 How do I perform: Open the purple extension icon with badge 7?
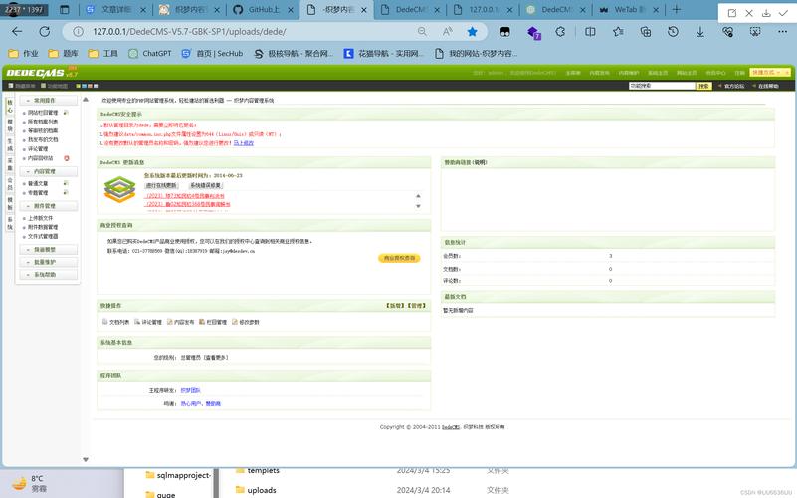533,32
